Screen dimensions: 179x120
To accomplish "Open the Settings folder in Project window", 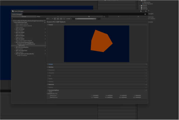I will click(x=145, y=9).
